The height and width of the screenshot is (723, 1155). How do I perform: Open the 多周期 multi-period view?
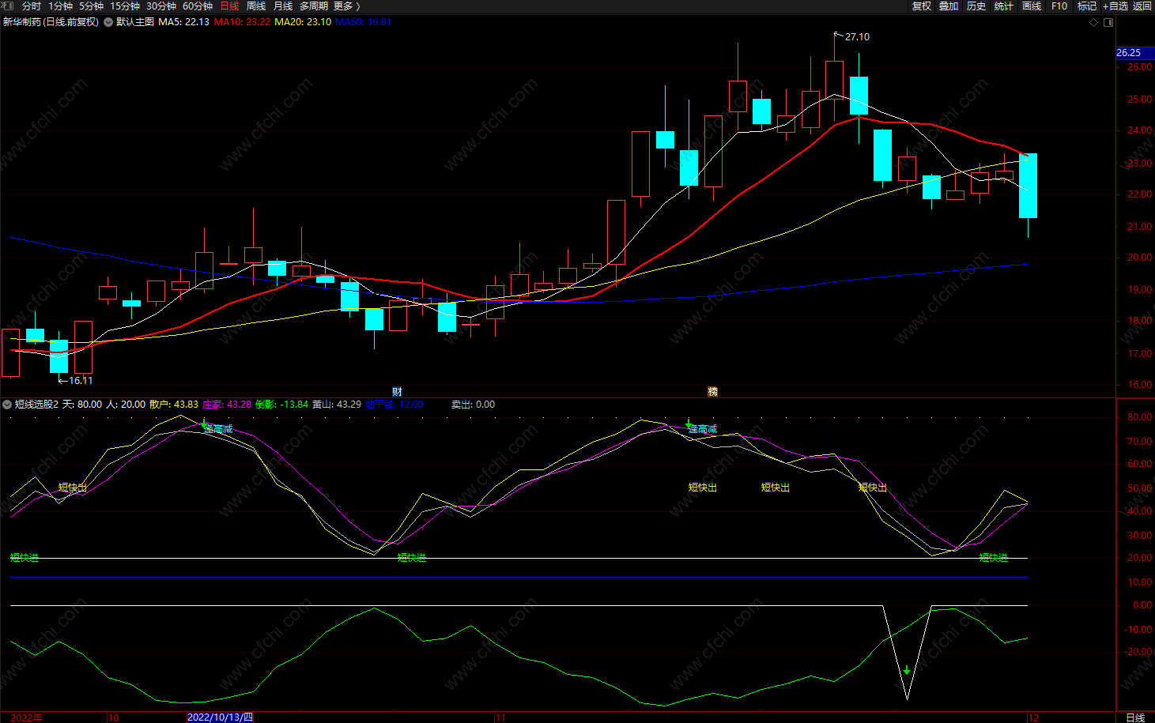pyautogui.click(x=314, y=6)
